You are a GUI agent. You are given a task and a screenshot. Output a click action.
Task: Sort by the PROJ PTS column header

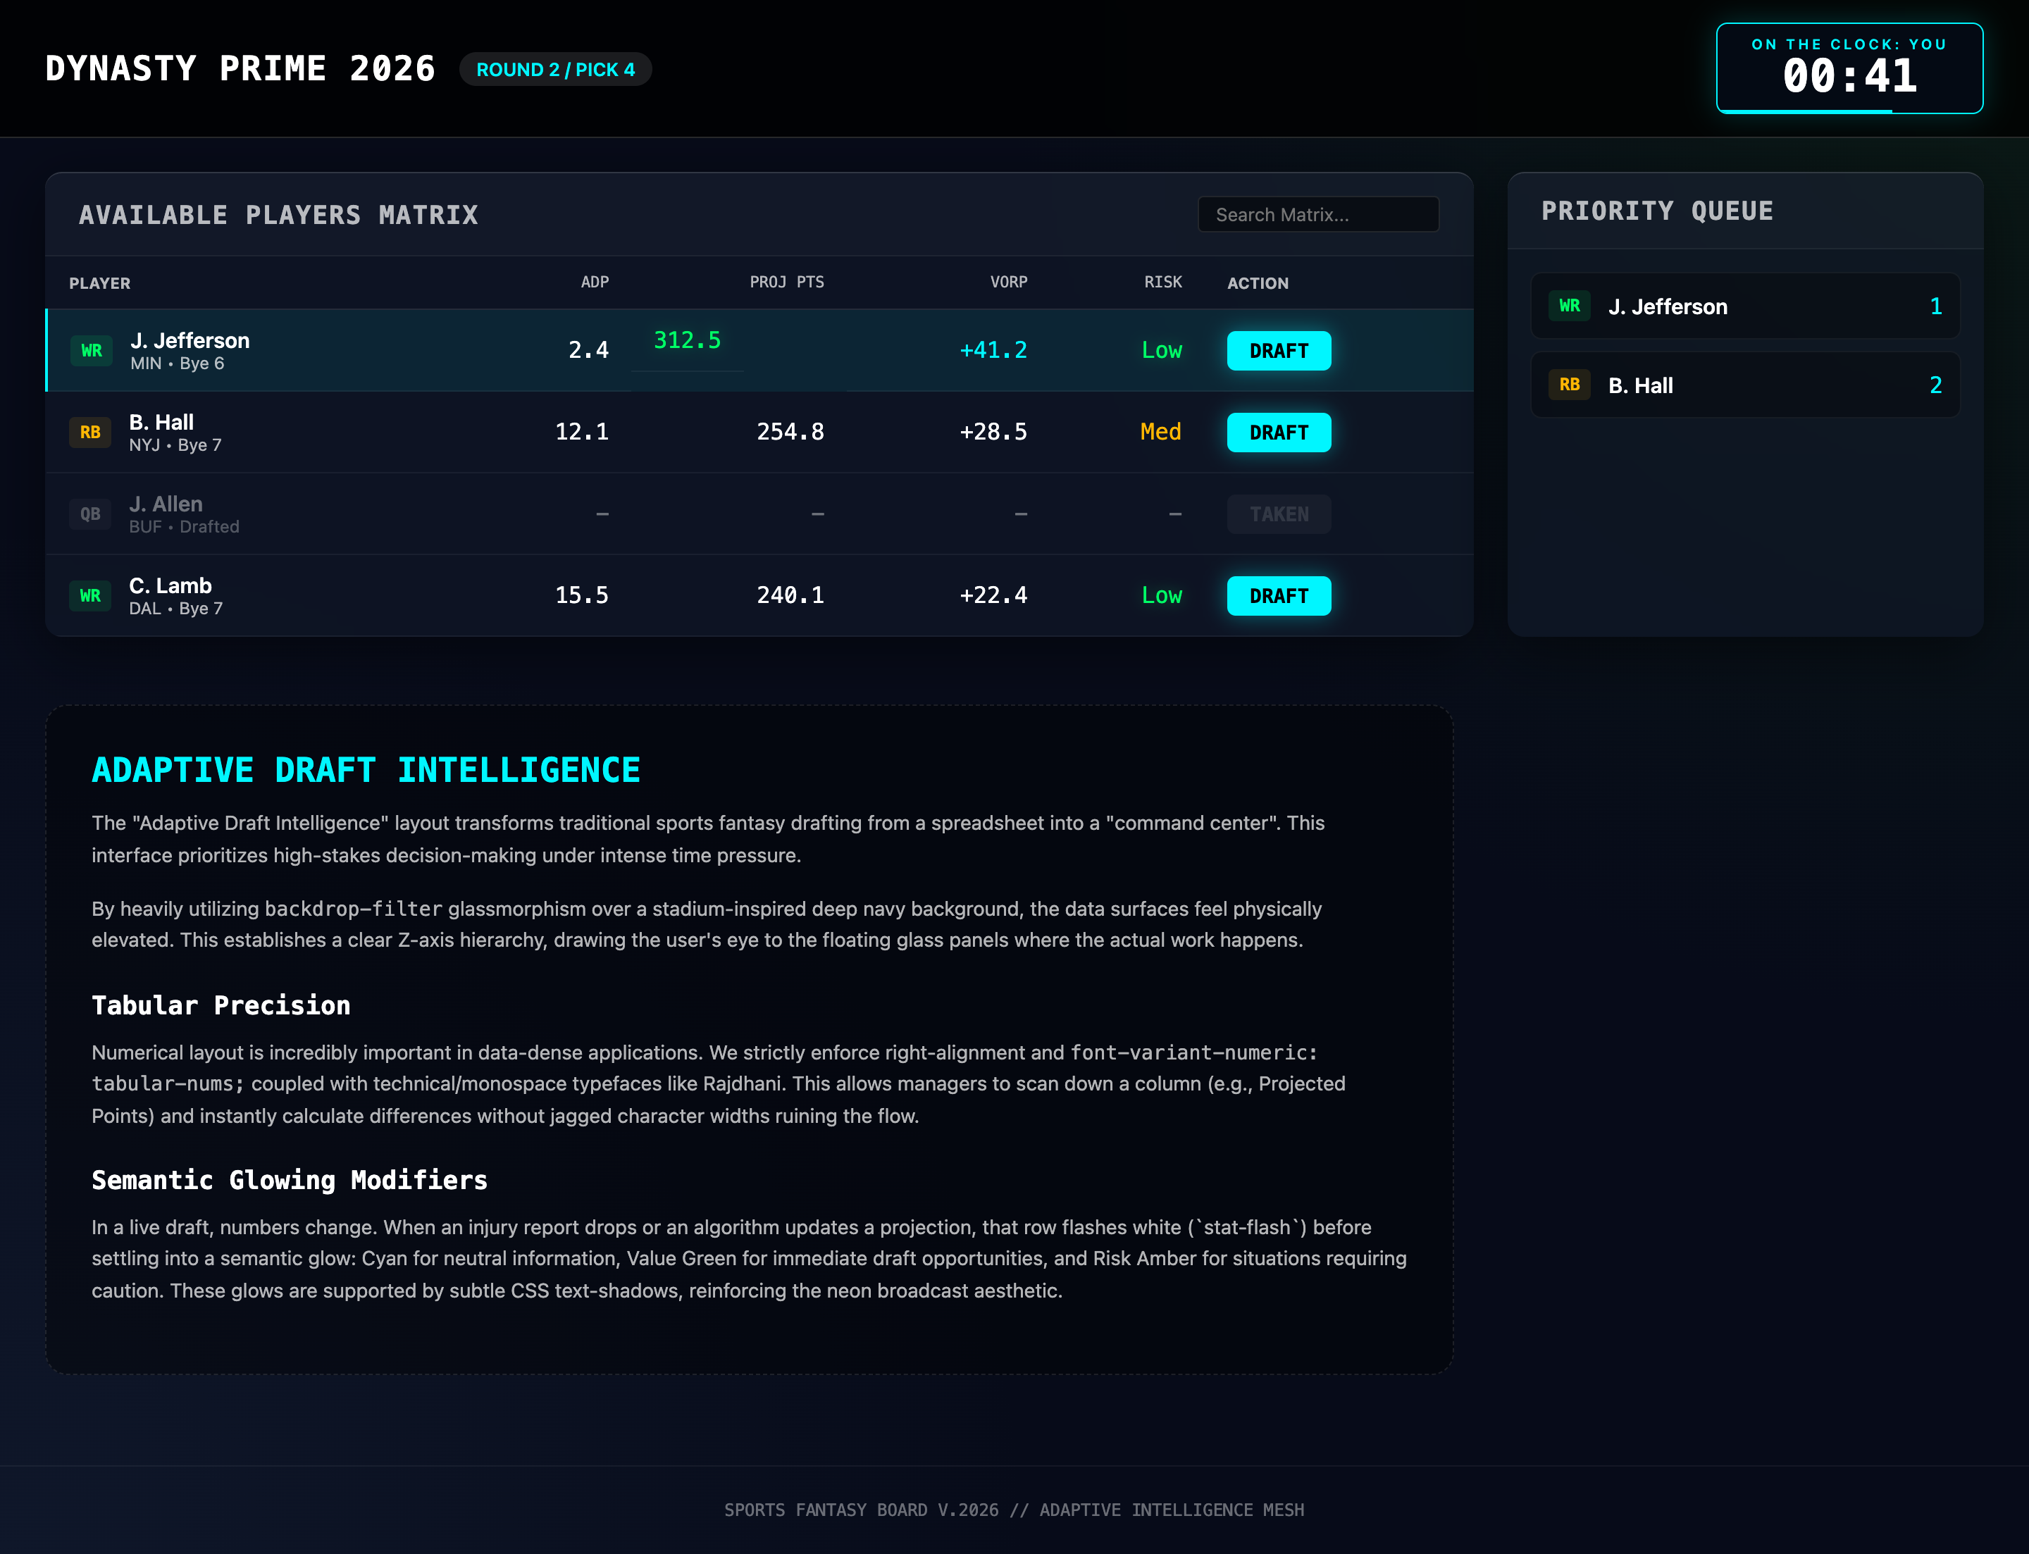coord(786,282)
